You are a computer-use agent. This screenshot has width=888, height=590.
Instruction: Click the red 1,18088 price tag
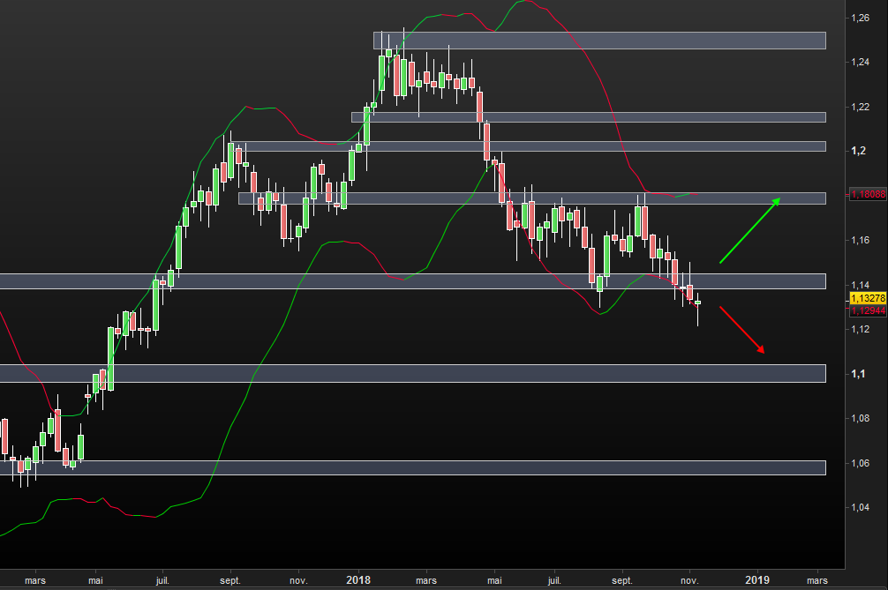click(869, 194)
